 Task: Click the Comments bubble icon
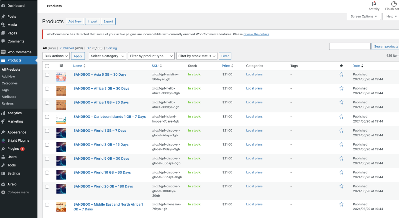click(x=3, y=41)
